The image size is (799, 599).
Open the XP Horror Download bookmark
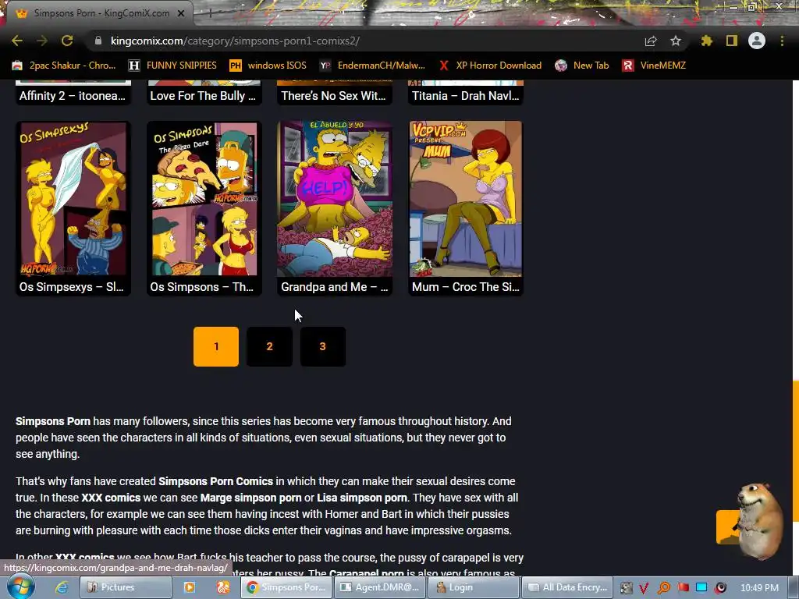(490, 66)
